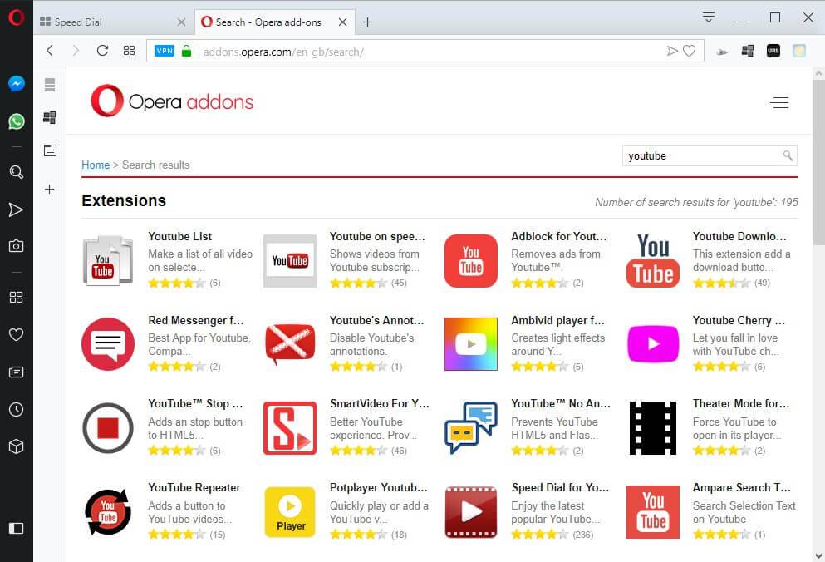Reload the current page
The width and height of the screenshot is (825, 562).
[x=102, y=51]
